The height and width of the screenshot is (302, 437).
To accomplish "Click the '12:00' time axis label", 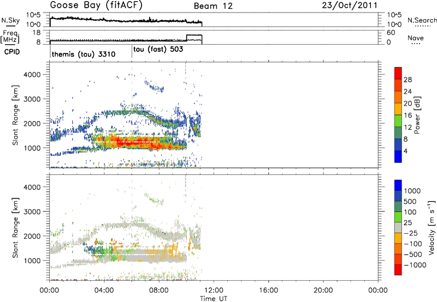I will pos(214,291).
